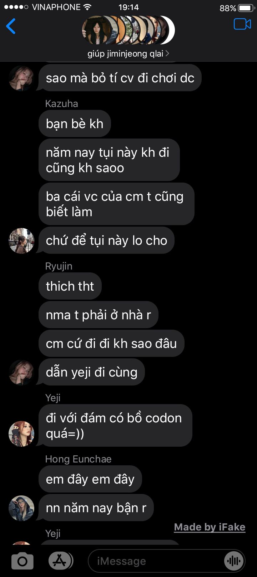Tap the Kazuha sender name label
Image resolution: width=257 pixels, height=577 pixels.
coord(61,103)
